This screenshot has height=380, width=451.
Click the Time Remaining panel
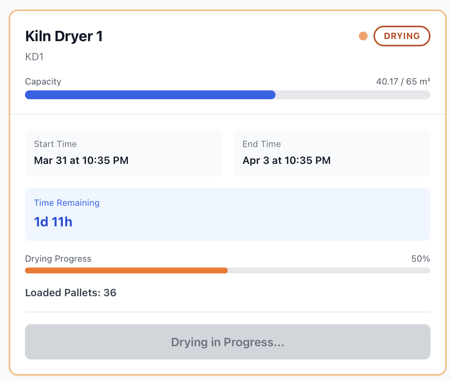[x=227, y=214]
